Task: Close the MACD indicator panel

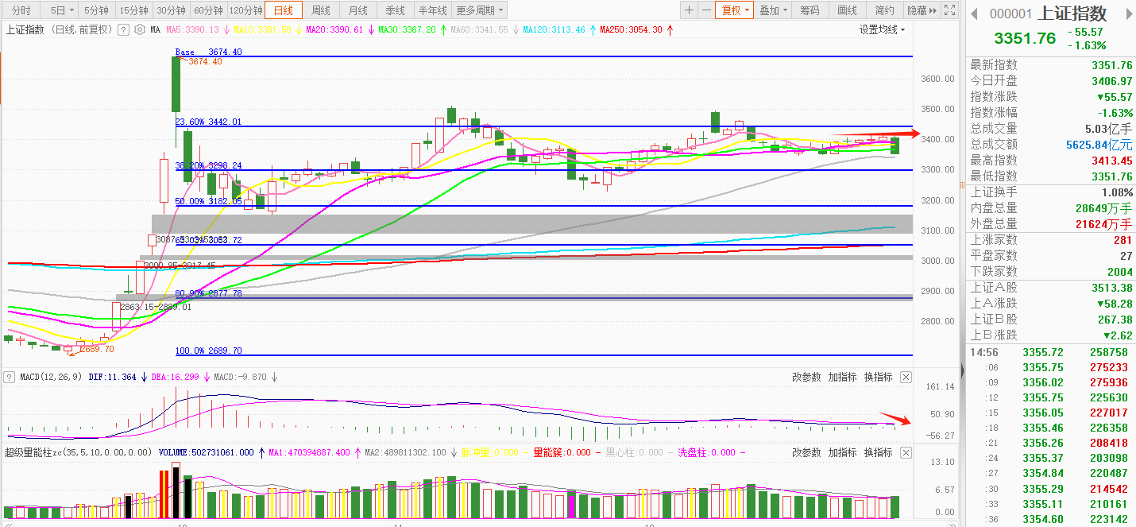Action: (x=906, y=378)
